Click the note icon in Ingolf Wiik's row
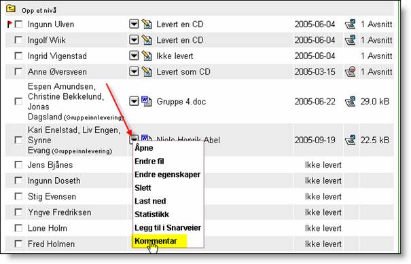 147,40
